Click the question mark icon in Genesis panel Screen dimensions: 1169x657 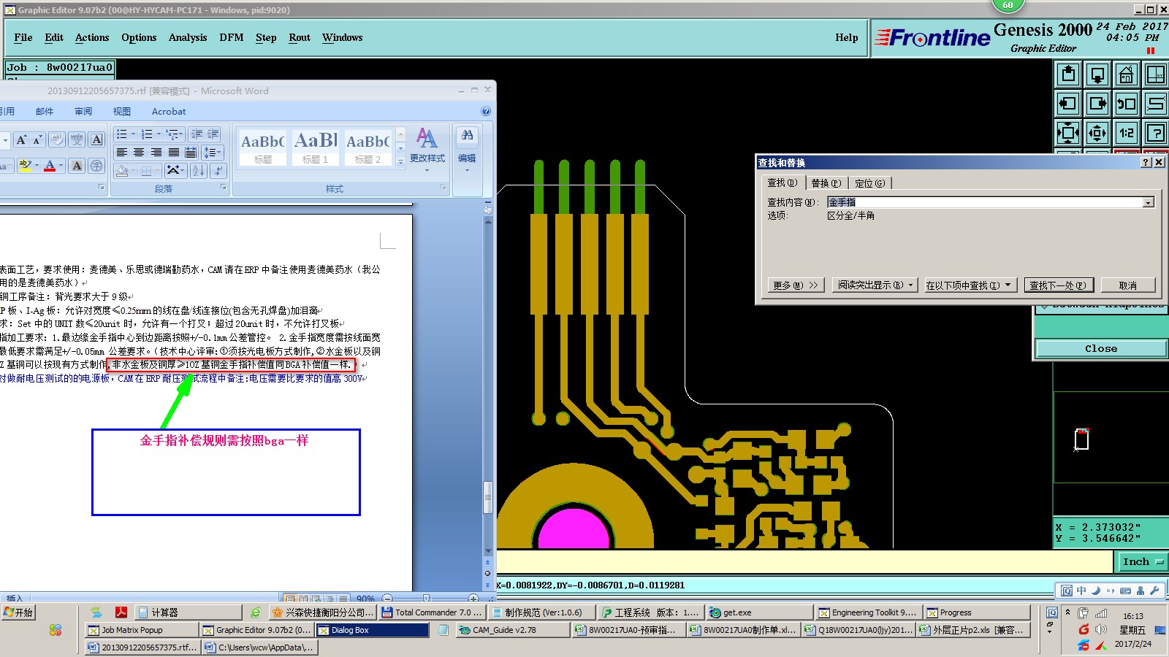(1156, 133)
